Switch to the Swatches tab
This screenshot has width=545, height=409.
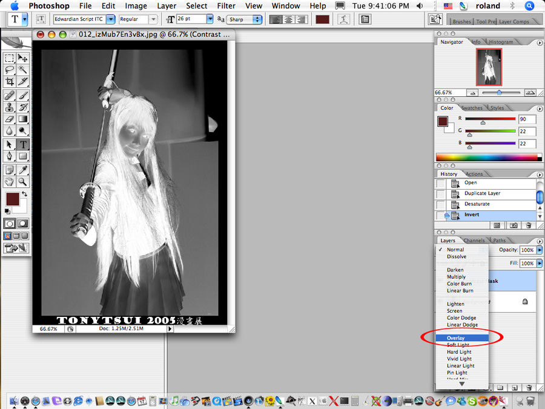(472, 108)
